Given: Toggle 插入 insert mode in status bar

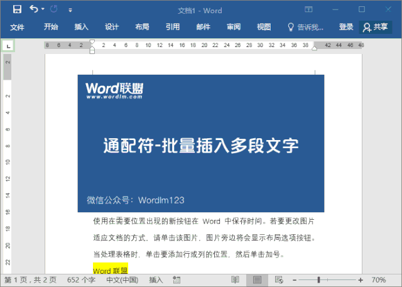Looking at the screenshot, I should (156, 280).
